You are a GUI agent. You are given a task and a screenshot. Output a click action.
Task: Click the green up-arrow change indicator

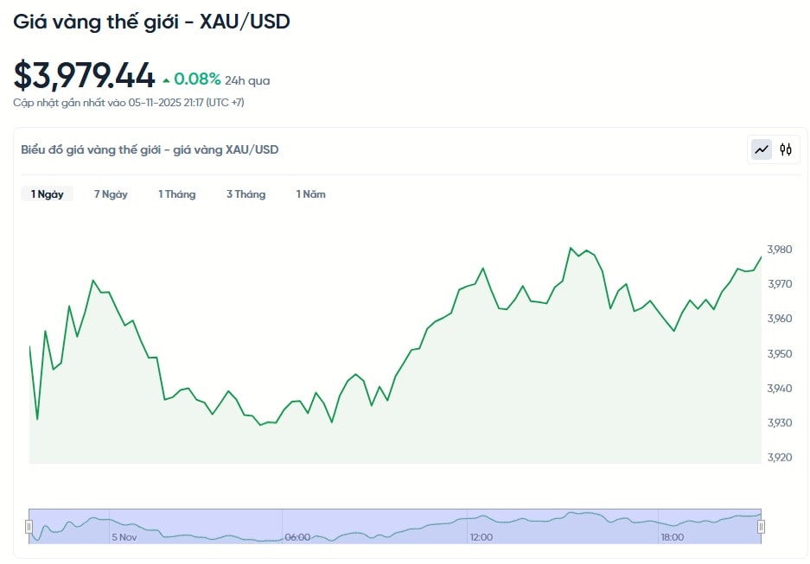click(166, 80)
